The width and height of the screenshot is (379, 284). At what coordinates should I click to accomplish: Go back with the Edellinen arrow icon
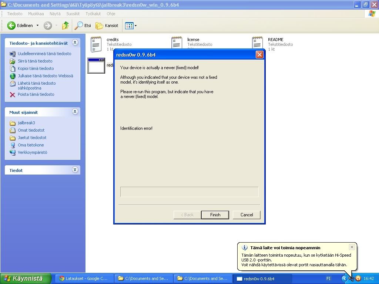pos(11,26)
